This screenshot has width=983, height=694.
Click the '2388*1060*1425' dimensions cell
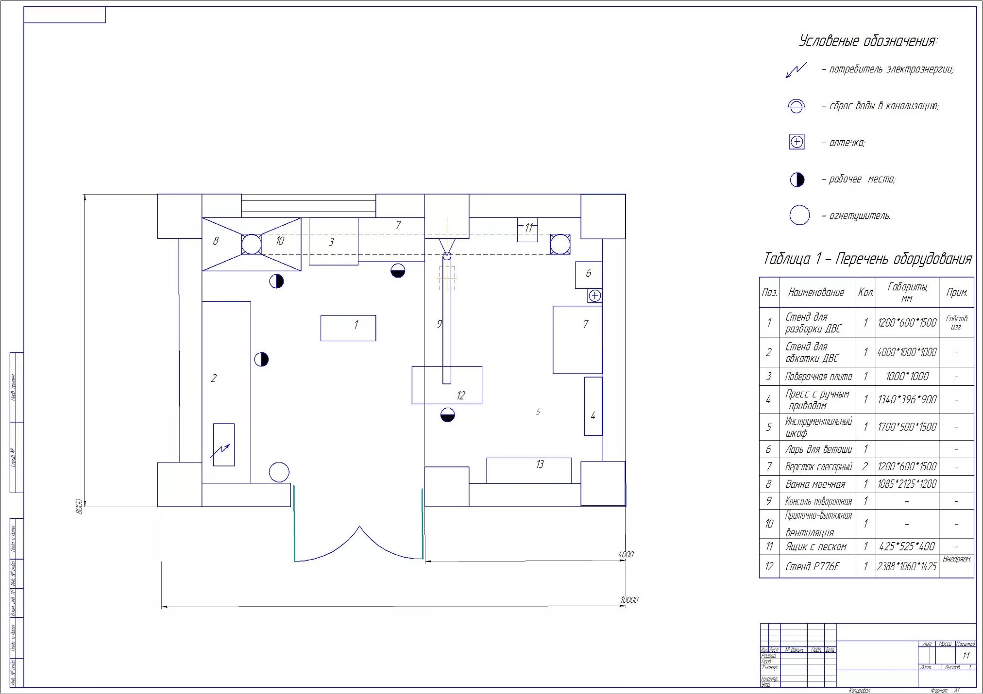coord(907,566)
